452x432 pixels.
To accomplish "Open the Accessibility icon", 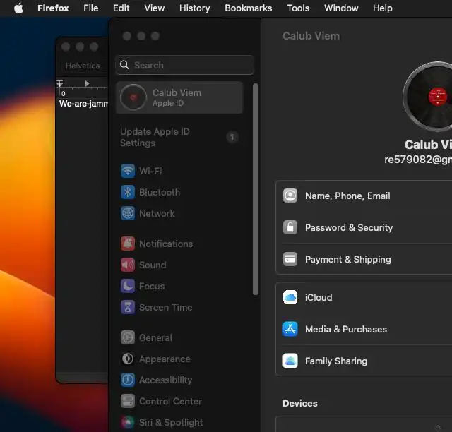I will point(128,380).
